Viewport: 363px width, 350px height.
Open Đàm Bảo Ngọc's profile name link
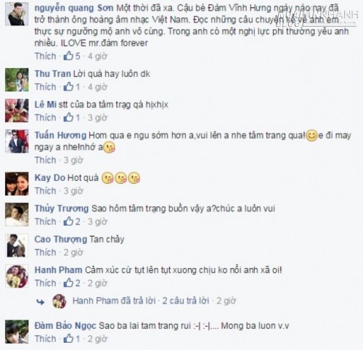point(65,325)
